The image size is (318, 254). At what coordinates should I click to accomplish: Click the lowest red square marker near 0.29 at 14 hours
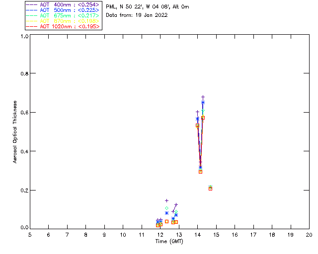pyautogui.click(x=200, y=172)
